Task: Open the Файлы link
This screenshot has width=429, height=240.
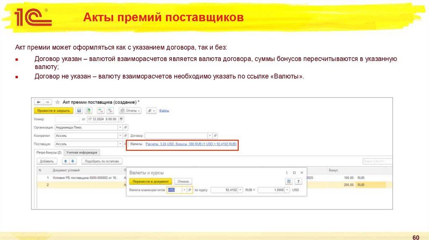Action: click(164, 110)
